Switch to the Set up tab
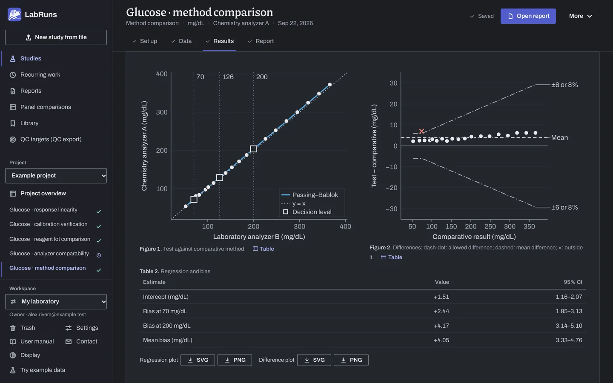 pos(145,41)
